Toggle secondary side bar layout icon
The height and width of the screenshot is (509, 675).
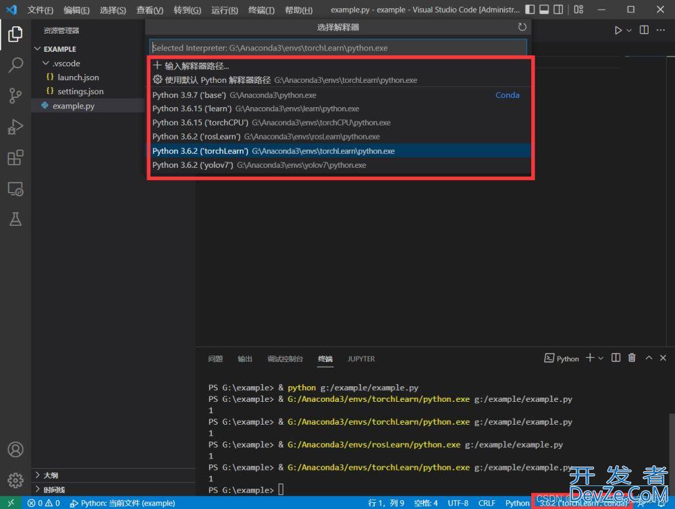558,9
